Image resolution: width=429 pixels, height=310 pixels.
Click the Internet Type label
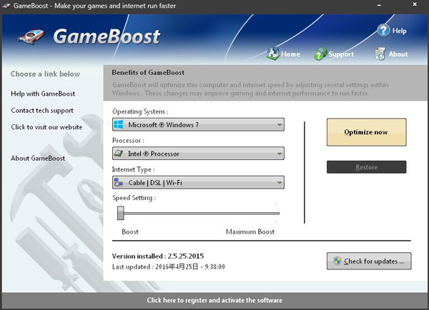click(x=133, y=169)
